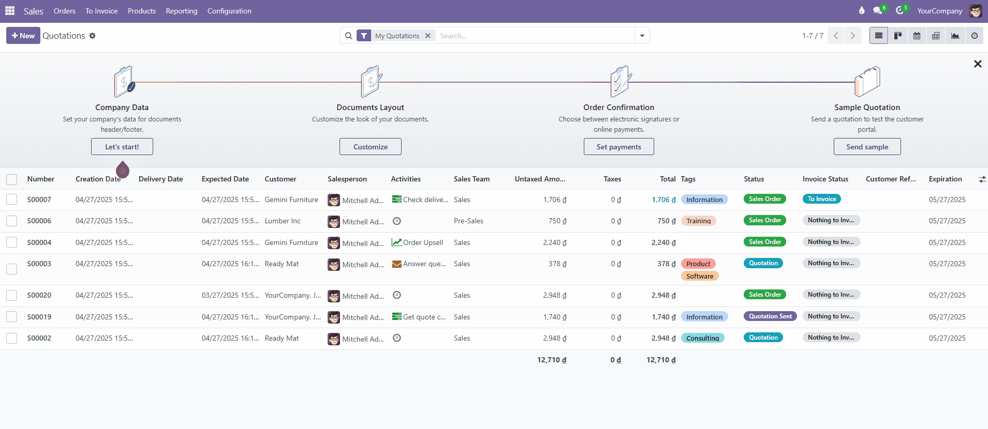Open the gear actions menu beside Quotations
The height and width of the screenshot is (429, 988).
(93, 36)
